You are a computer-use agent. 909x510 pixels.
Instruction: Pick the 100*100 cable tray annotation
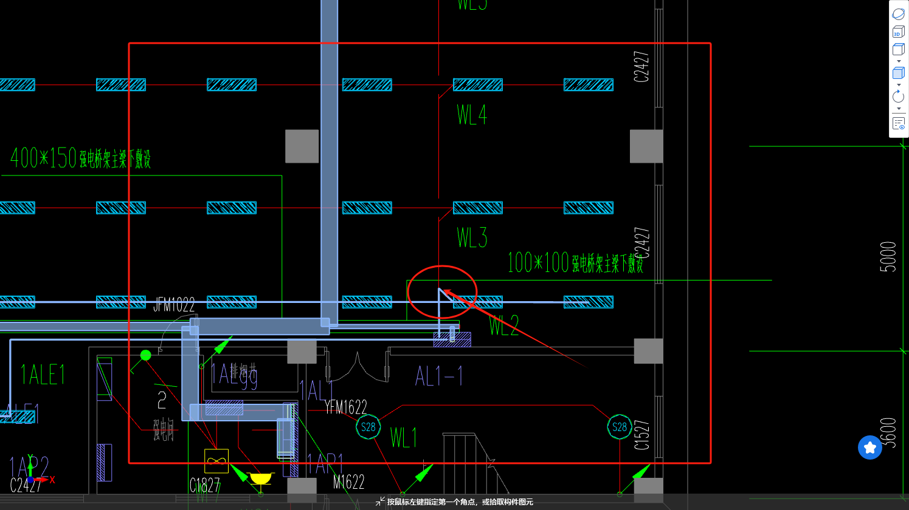(x=575, y=262)
